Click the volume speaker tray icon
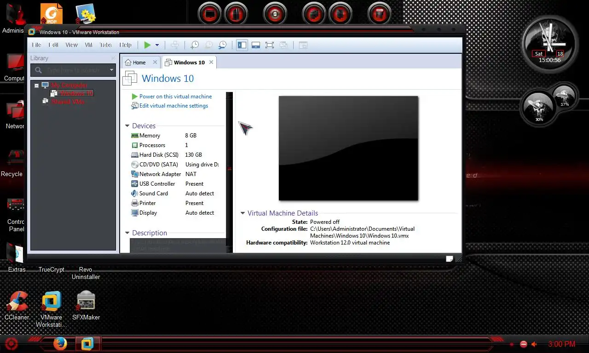 [x=534, y=344]
